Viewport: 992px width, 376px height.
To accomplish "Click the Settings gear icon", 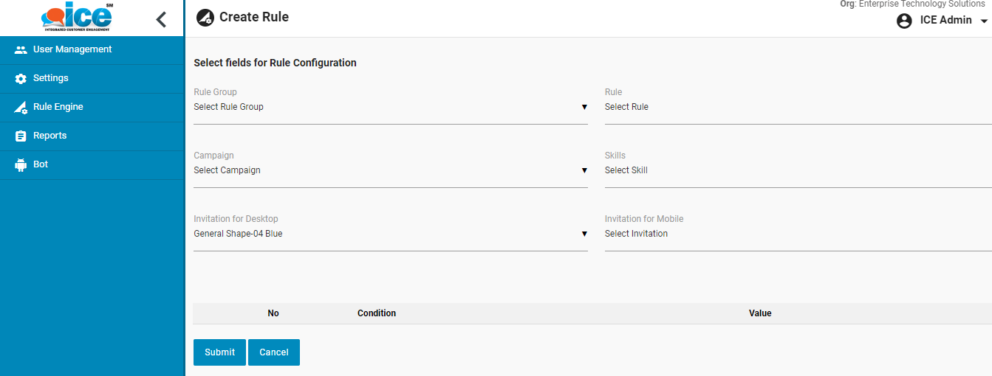I will click(x=21, y=79).
